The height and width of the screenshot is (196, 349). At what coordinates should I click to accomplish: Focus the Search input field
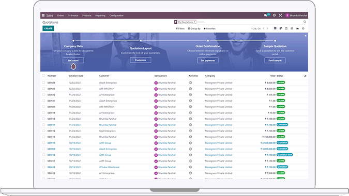[249, 22]
